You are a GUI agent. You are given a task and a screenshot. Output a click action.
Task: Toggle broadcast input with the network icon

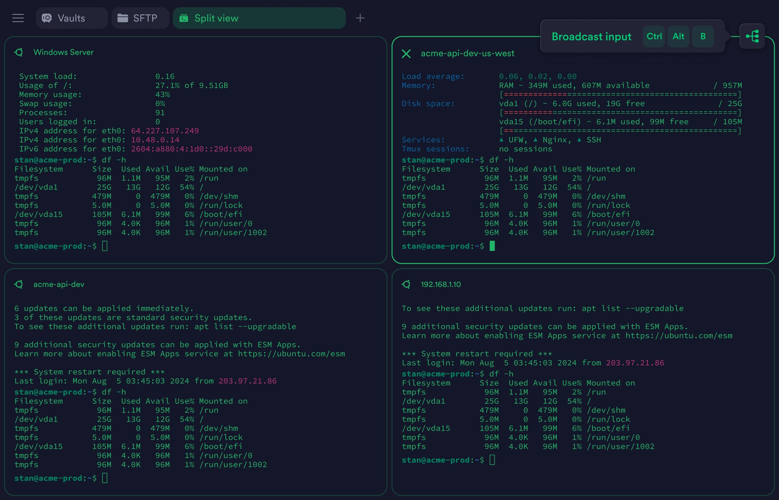click(752, 36)
